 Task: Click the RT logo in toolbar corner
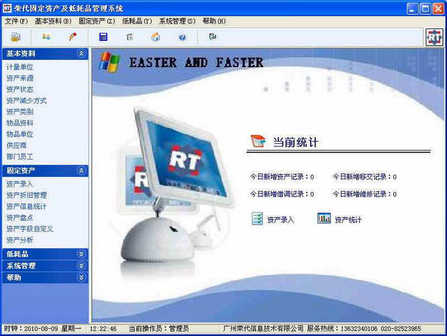pyautogui.click(x=434, y=37)
